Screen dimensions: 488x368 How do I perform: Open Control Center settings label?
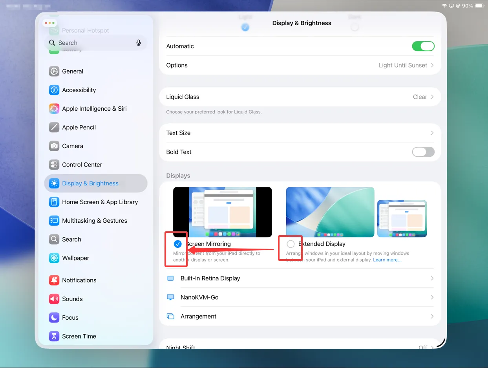click(82, 165)
